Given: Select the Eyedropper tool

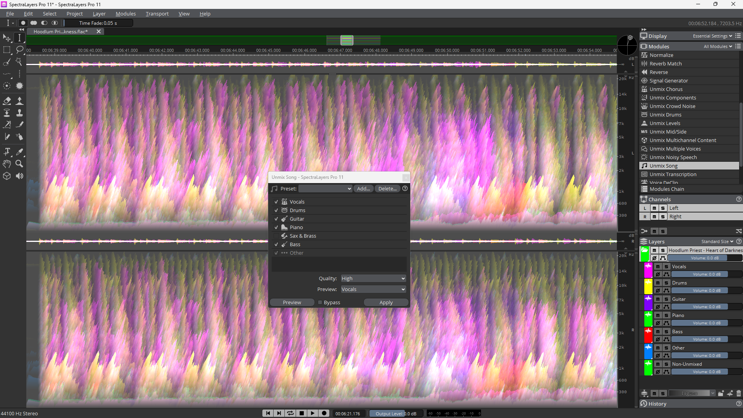Looking at the screenshot, I should point(19,152).
